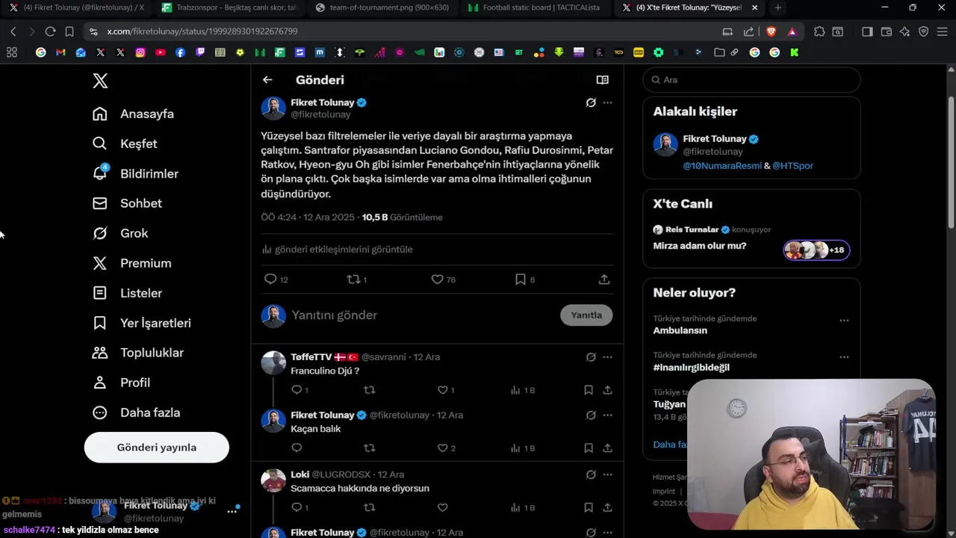Open Listeler in sidebar
Image resolution: width=956 pixels, height=538 pixels.
127,293
